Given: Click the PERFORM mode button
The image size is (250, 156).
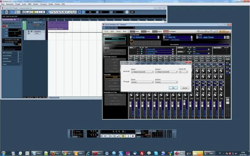Looking at the screenshot, I should click(115, 39).
